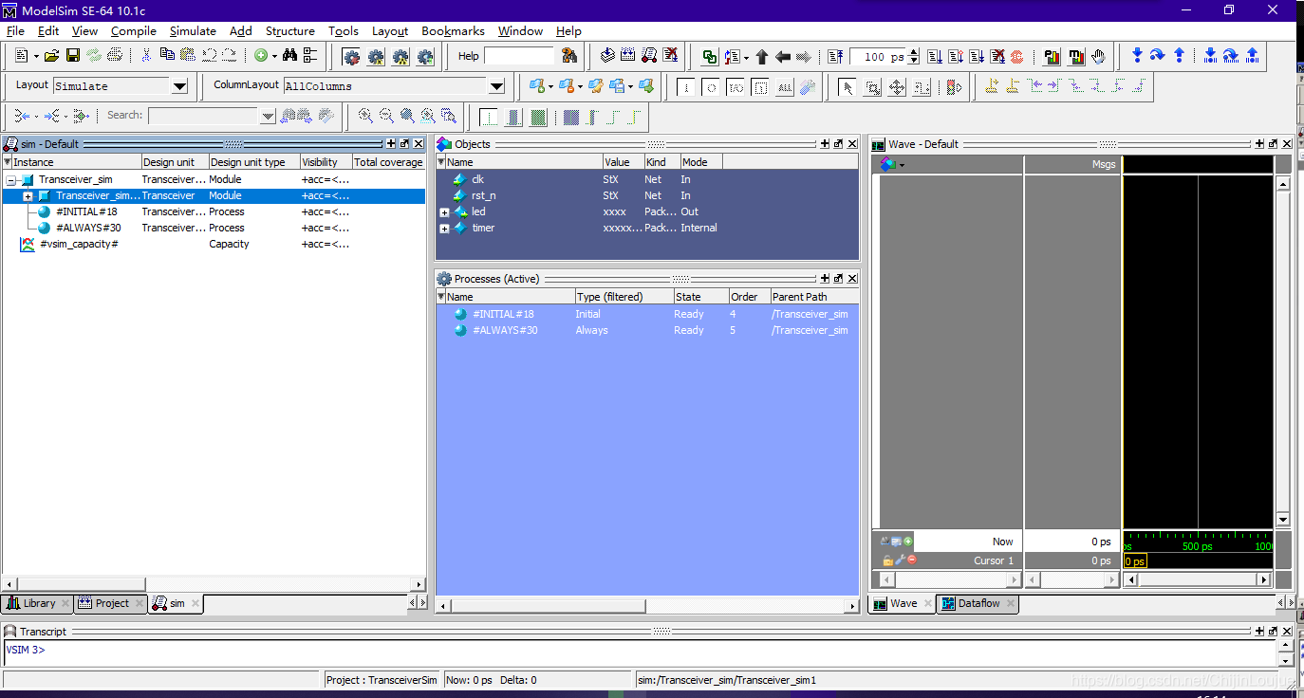
Task: Click the Compile All gear icon
Action: coord(377,57)
